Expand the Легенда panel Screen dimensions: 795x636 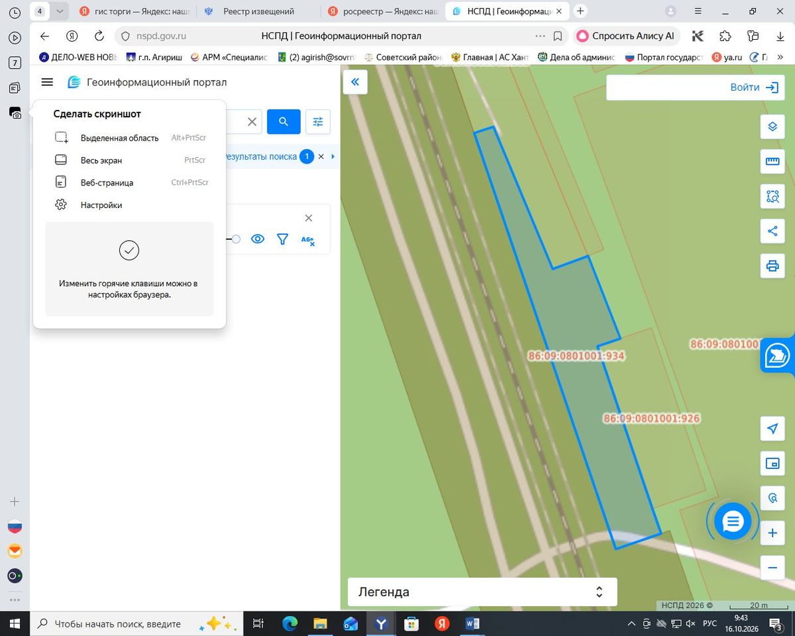pos(482,592)
